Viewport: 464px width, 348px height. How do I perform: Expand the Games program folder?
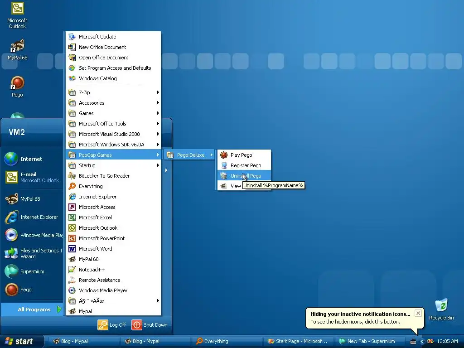(x=113, y=113)
